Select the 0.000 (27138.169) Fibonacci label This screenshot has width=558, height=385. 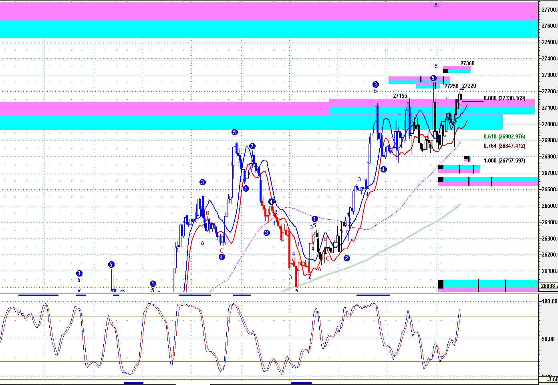pos(504,98)
